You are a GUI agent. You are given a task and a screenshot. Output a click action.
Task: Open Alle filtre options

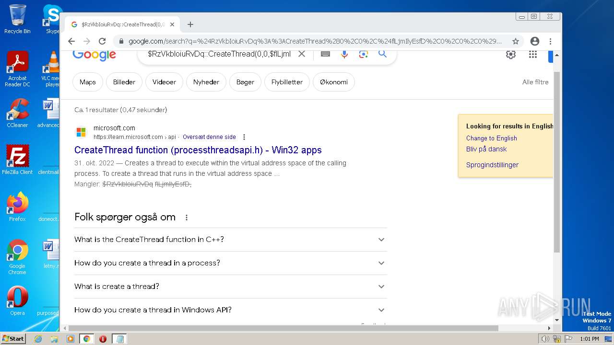(x=535, y=82)
